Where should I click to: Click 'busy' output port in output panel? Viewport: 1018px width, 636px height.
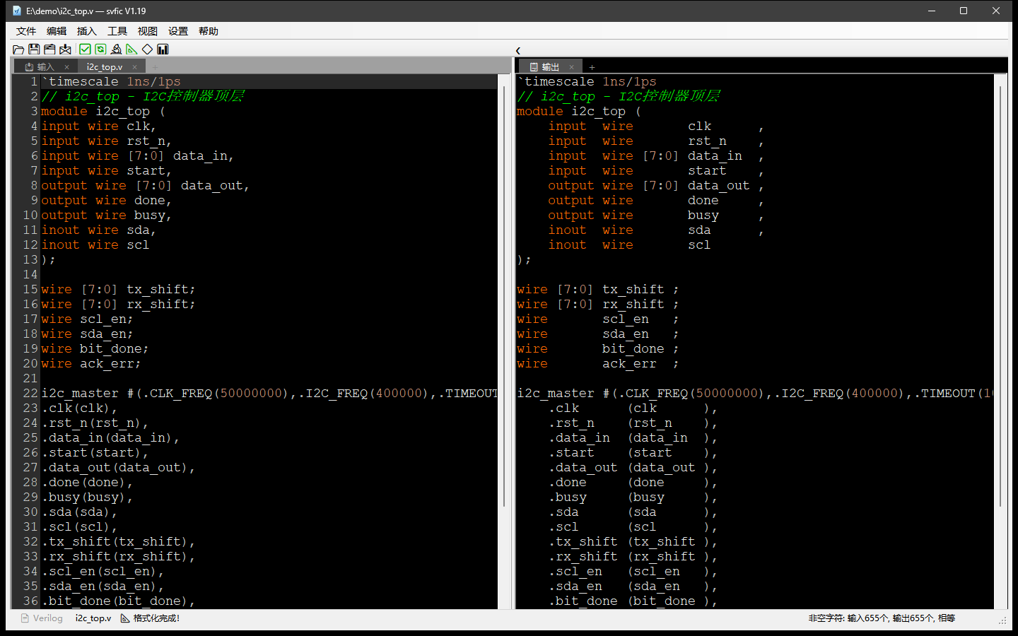(x=703, y=216)
